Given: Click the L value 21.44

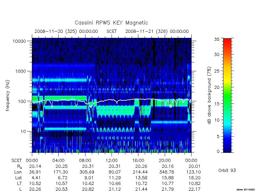Looking at the screenshot, I should (141, 189).
